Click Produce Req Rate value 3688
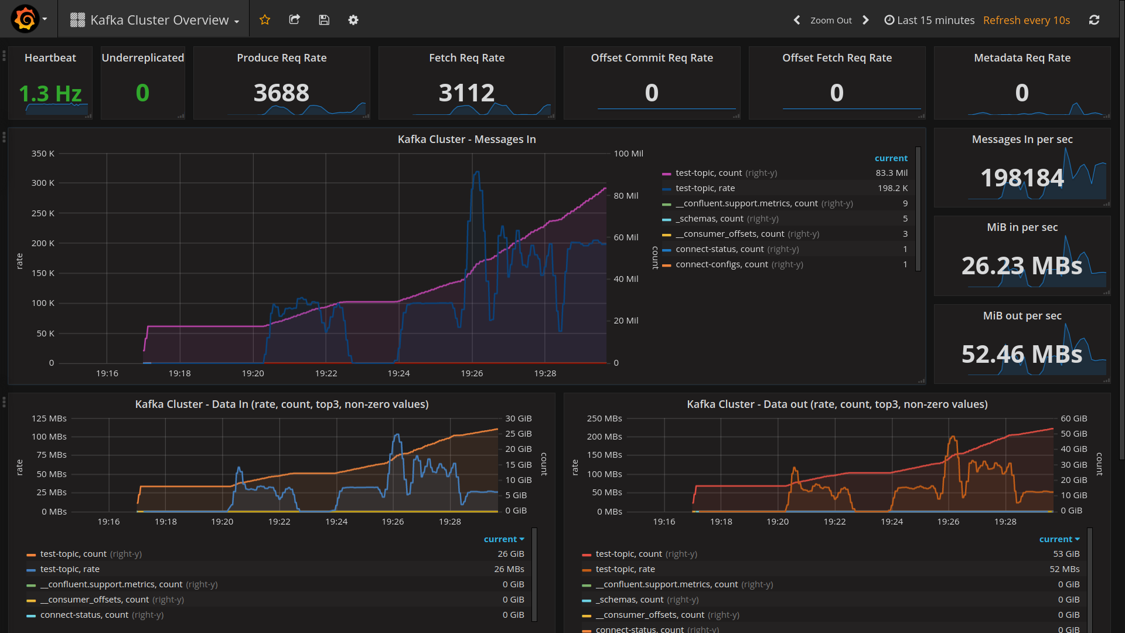Image resolution: width=1125 pixels, height=633 pixels. [281, 93]
